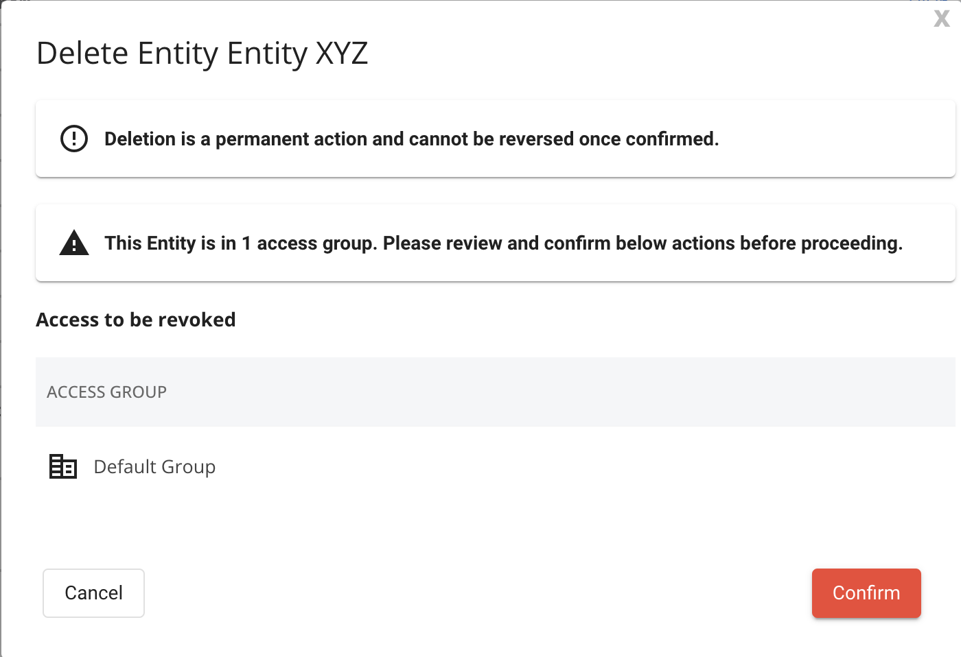Click the black warning triangle icon
The image size is (961, 657).
pyautogui.click(x=74, y=243)
